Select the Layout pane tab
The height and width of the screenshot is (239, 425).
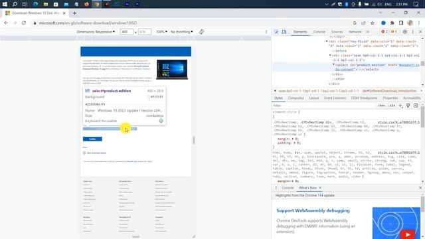(x=313, y=98)
